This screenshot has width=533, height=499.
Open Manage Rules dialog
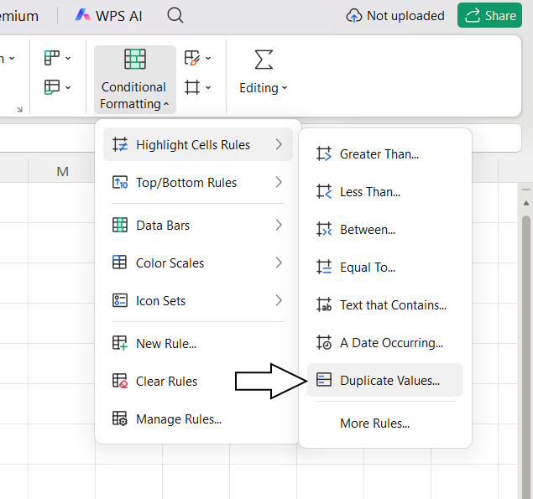pos(198,418)
